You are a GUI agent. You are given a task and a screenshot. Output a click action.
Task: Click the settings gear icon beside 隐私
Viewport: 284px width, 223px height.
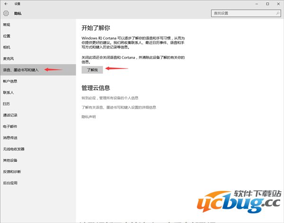pos(6,13)
